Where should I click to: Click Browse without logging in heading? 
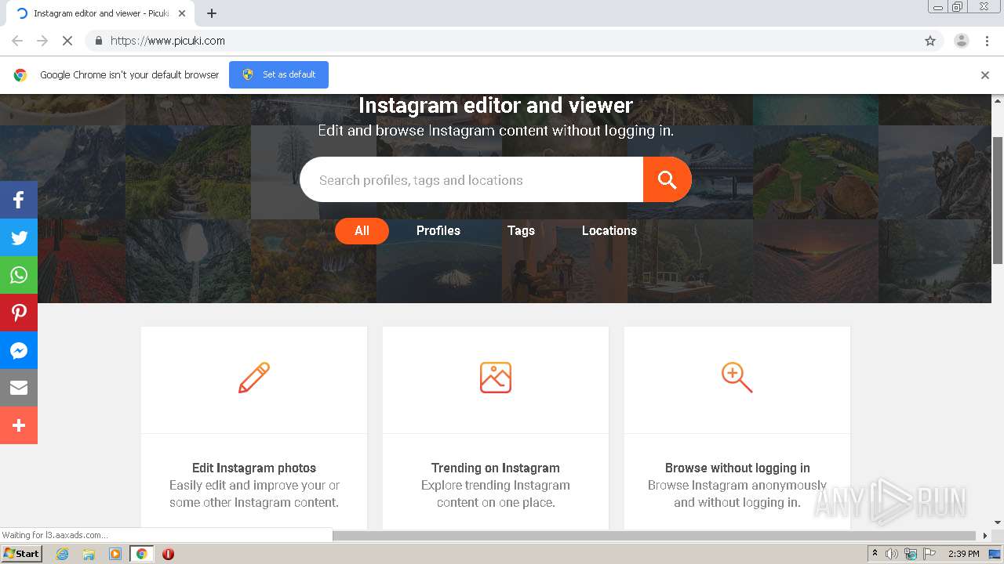click(737, 468)
